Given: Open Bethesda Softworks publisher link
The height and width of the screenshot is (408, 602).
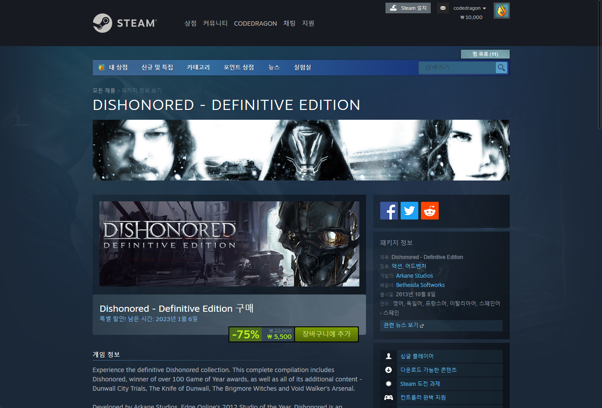Looking at the screenshot, I should click(x=420, y=285).
